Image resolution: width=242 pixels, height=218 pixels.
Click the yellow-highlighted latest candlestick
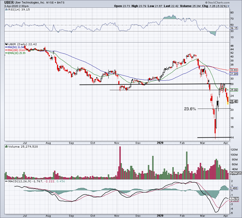(x=228, y=101)
